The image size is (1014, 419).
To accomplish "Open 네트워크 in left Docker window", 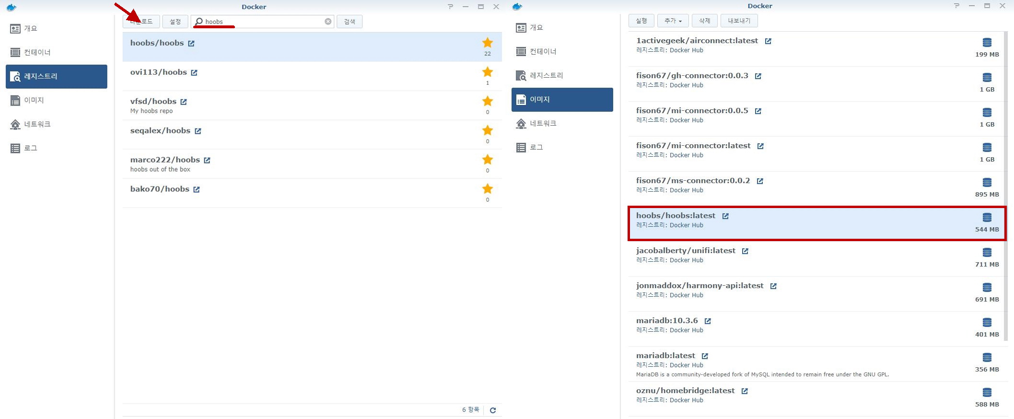I will pyautogui.click(x=57, y=125).
